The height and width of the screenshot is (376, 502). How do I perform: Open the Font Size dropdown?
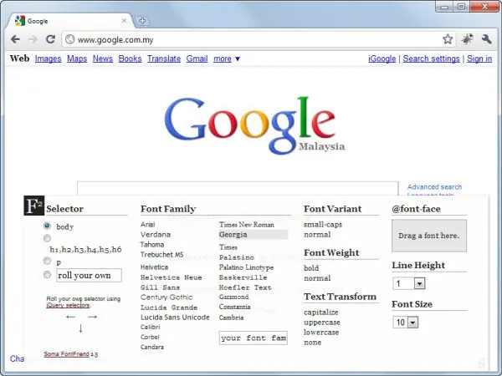click(x=412, y=323)
